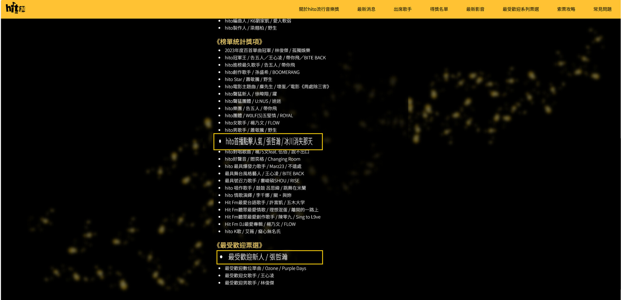Select the hito冠軍王 award entry
621x300 pixels.
point(275,58)
